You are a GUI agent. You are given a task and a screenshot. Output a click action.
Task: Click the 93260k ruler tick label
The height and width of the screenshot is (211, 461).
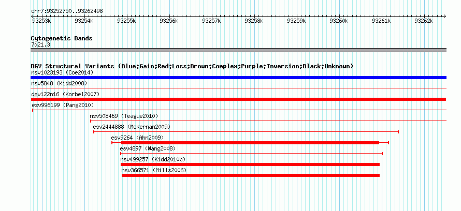pyautogui.click(x=339, y=21)
